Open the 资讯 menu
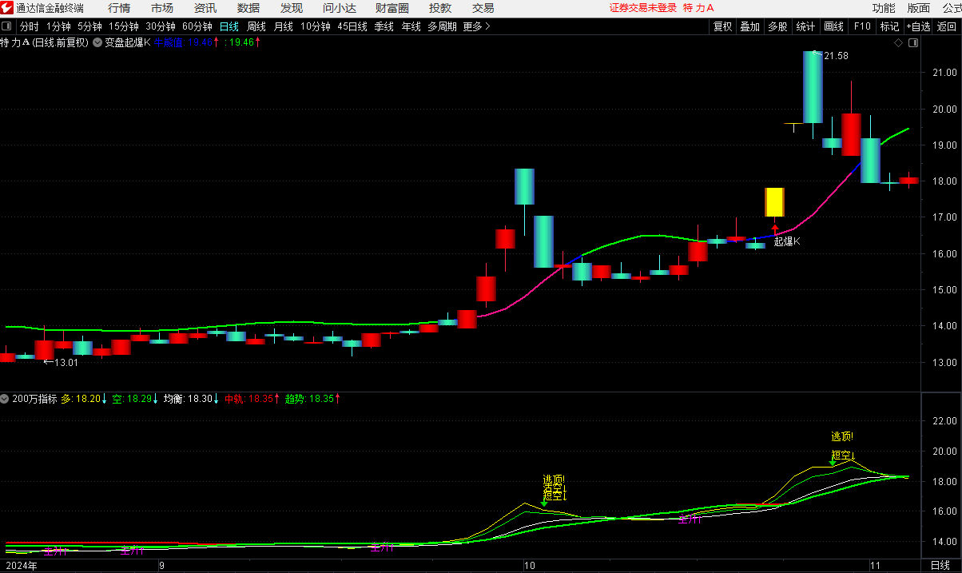This screenshot has height=573, width=962. tap(205, 8)
